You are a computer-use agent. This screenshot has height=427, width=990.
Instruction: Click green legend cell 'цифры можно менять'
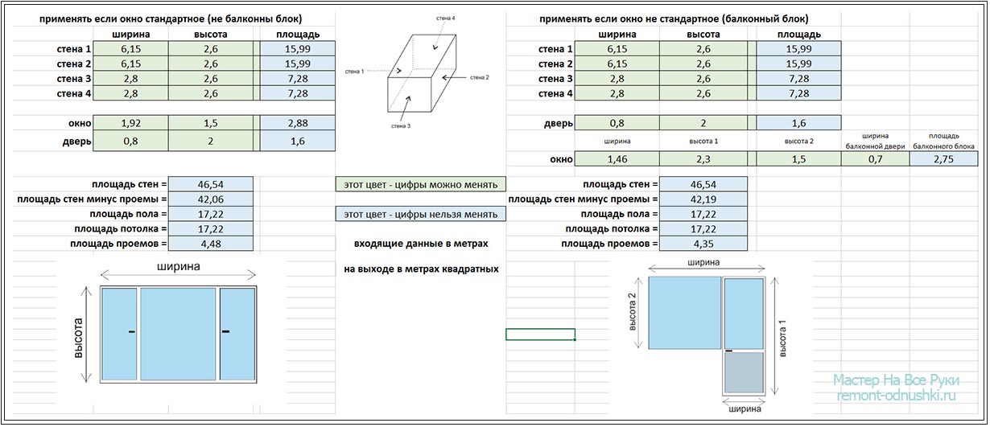pos(421,184)
